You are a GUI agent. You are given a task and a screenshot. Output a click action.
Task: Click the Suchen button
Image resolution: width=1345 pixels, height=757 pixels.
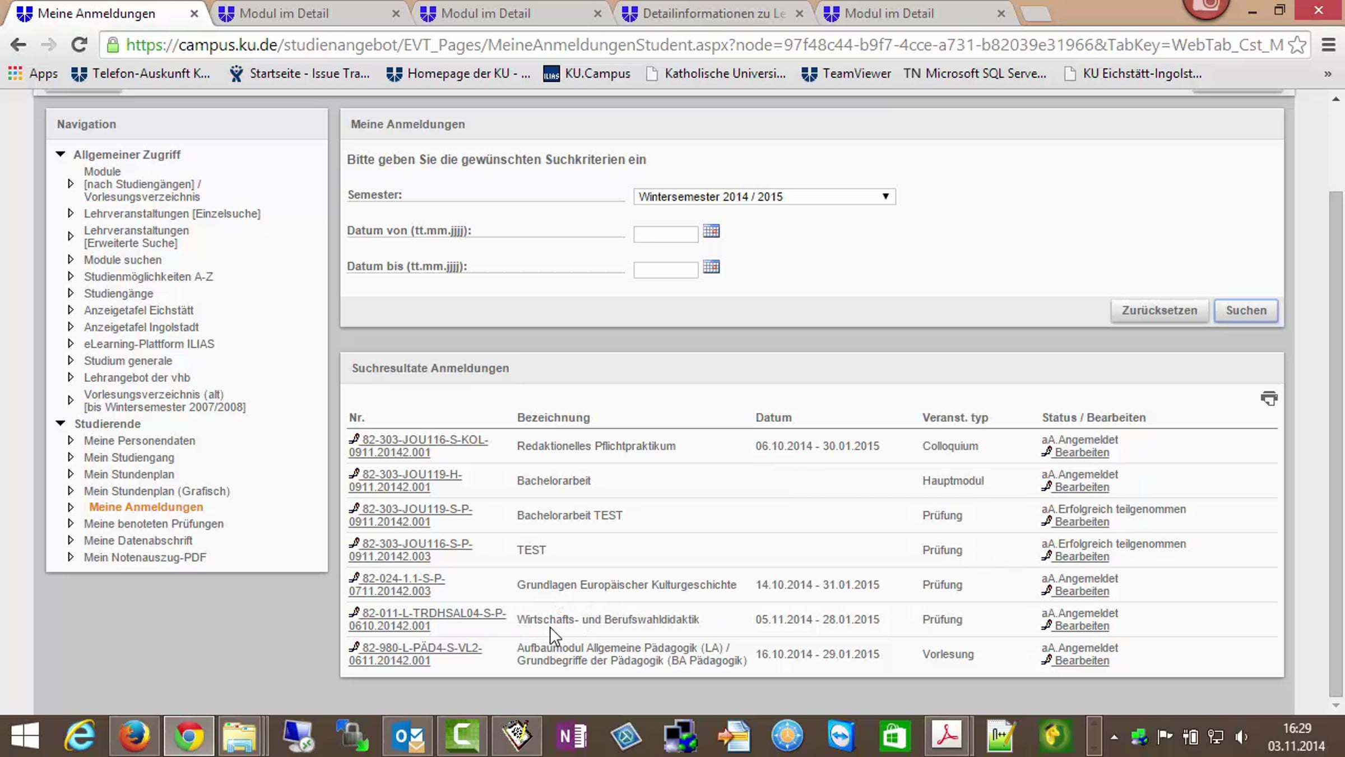coord(1246,311)
